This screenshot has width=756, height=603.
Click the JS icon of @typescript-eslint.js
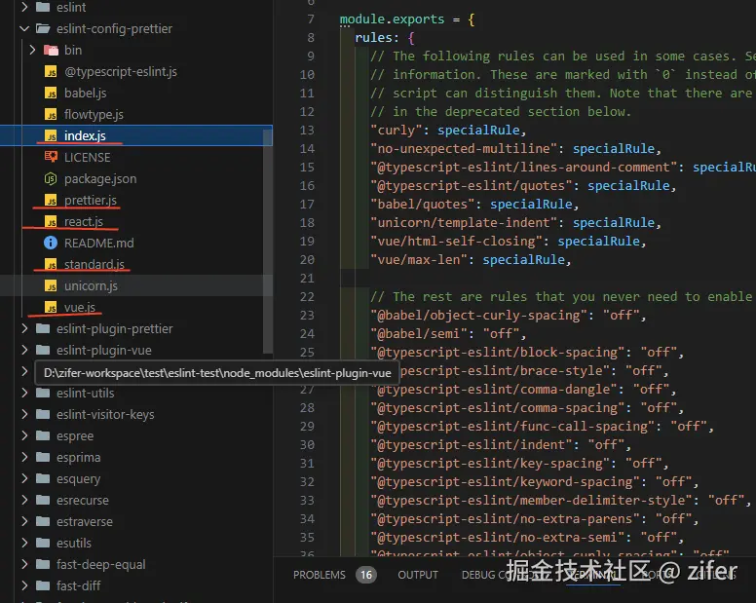(x=51, y=72)
